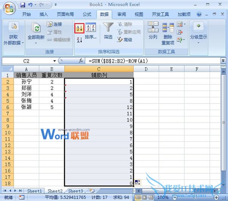228x201 pixels.
Task: Open data validation dropdown arrow
Action: (185, 24)
